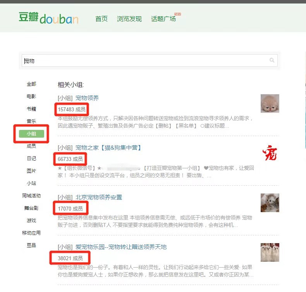The image size is (306, 292).
Task: Select the 全部 filter category
Action: pyautogui.click(x=31, y=84)
